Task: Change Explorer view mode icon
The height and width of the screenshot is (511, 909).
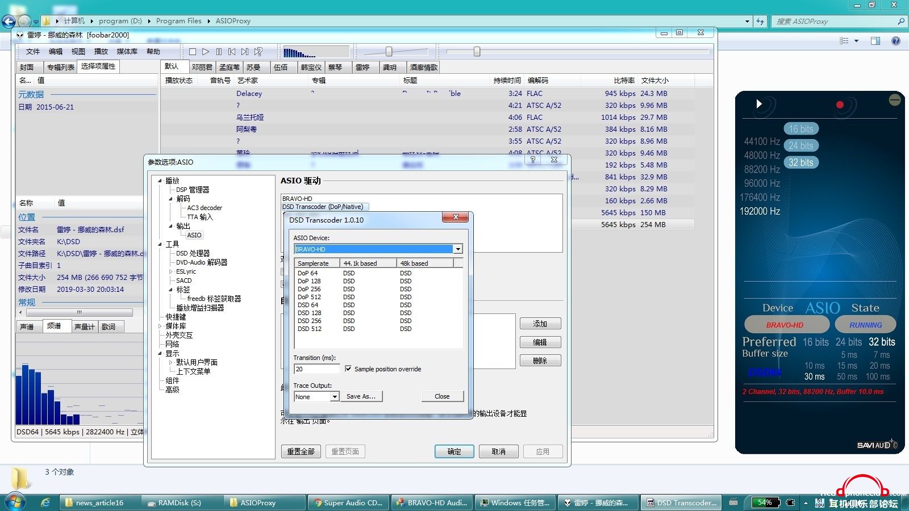Action: point(844,41)
